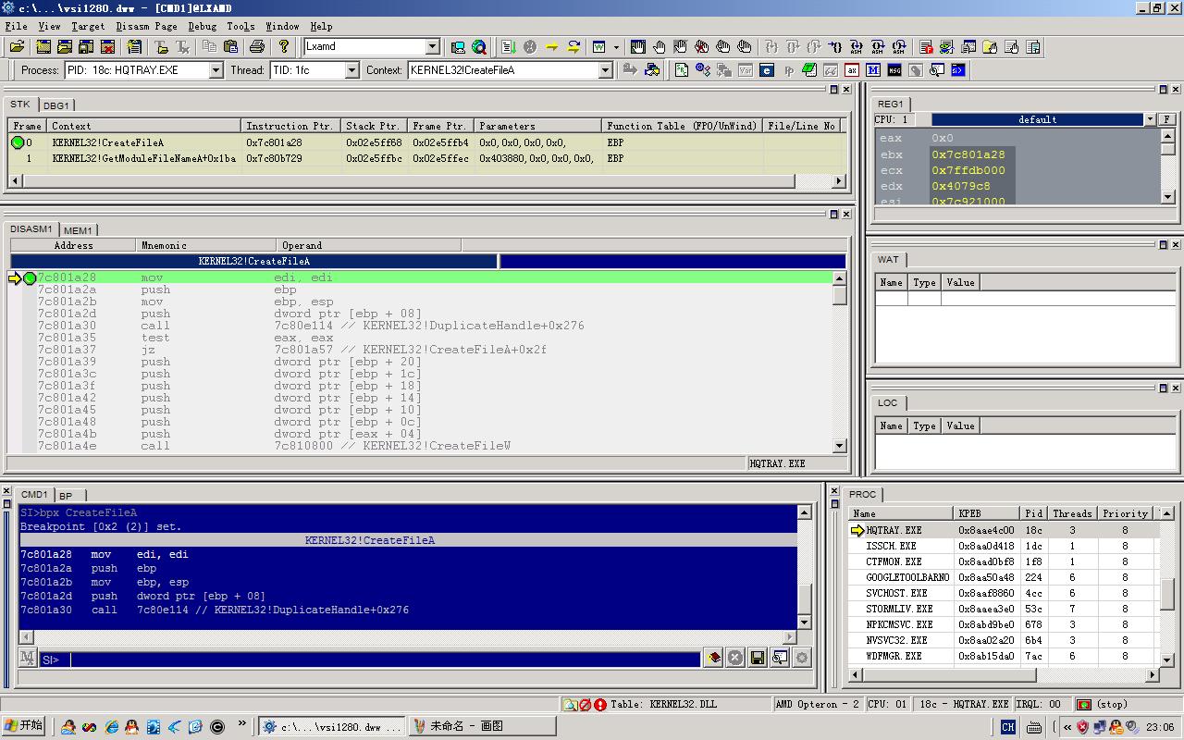Switch to the 未命名 - 画图 taskbar window
This screenshot has height=740, width=1184.
pos(482,726)
